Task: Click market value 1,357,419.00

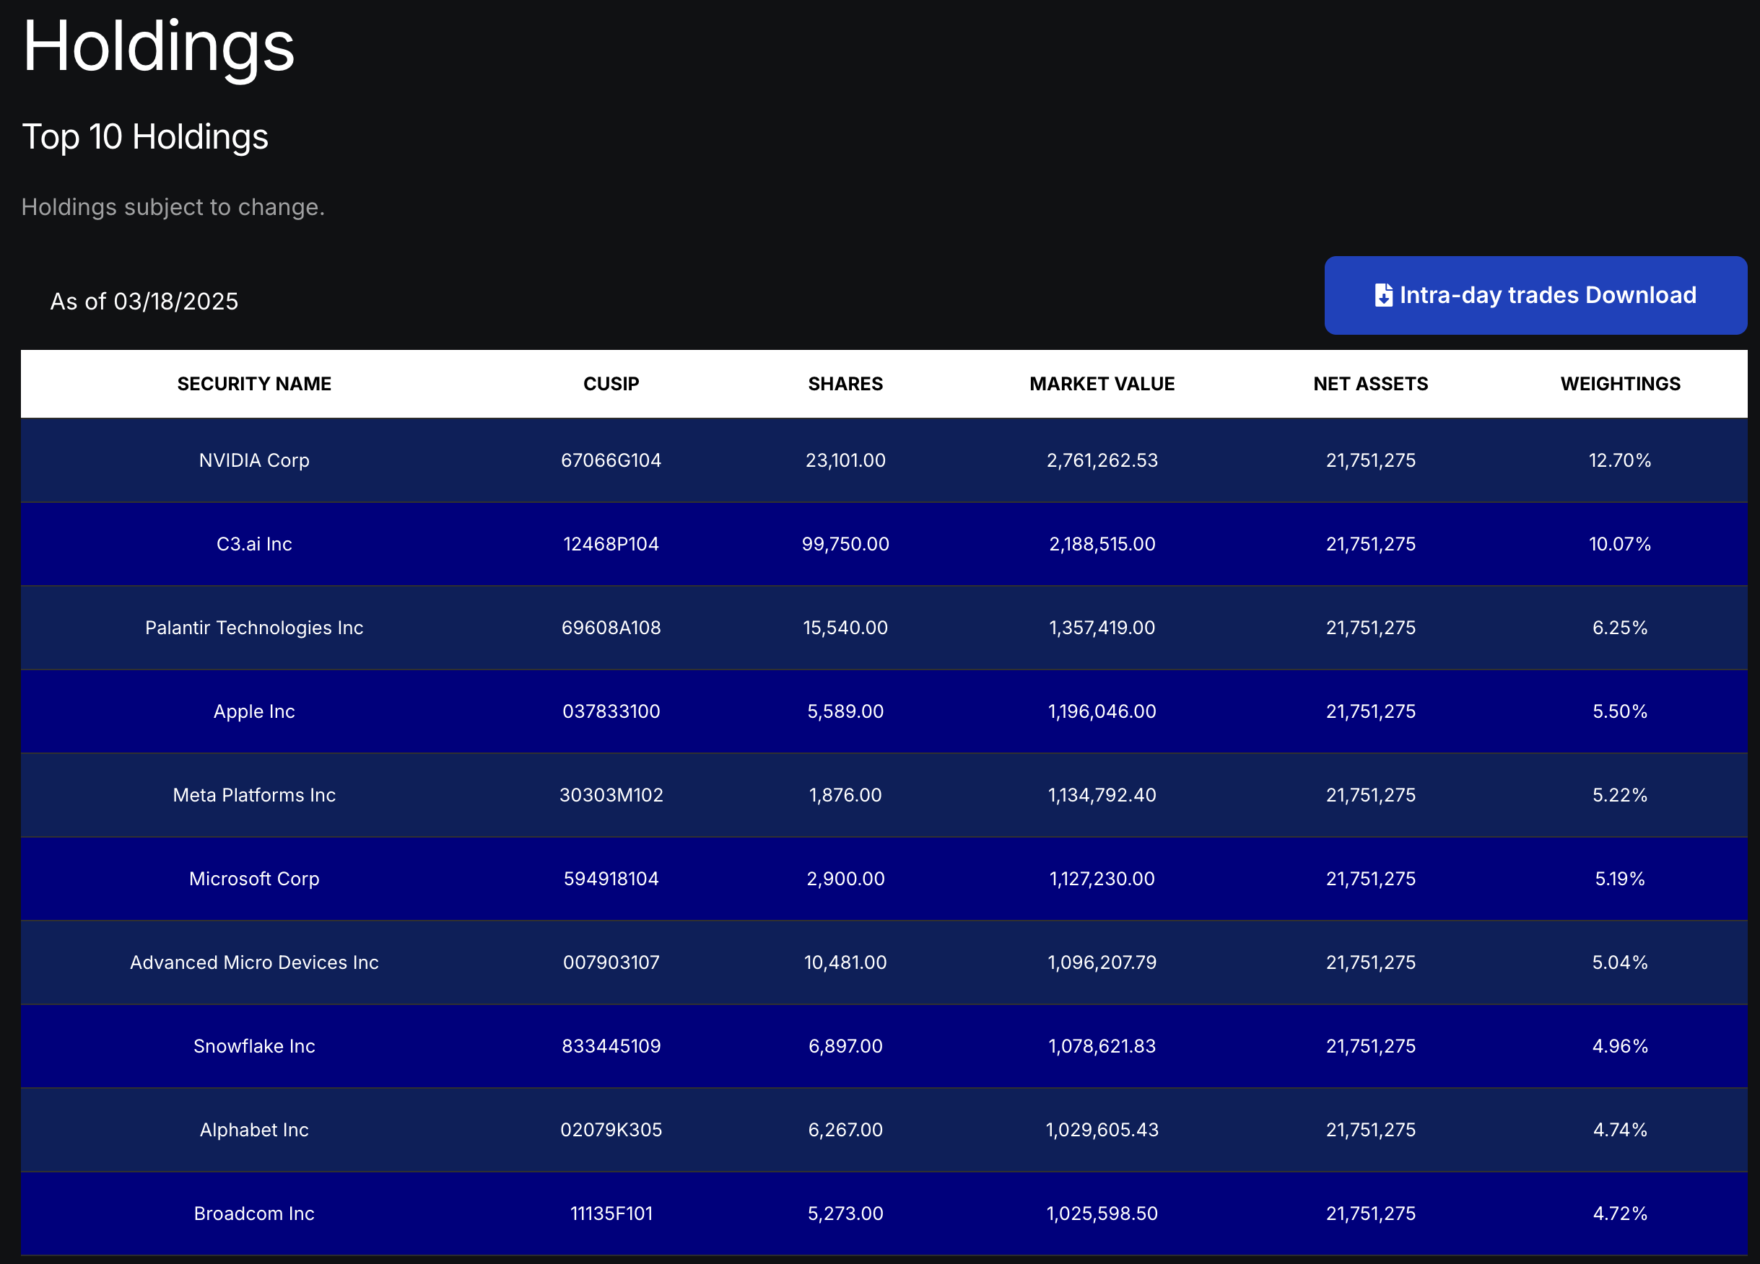Action: 1102,628
